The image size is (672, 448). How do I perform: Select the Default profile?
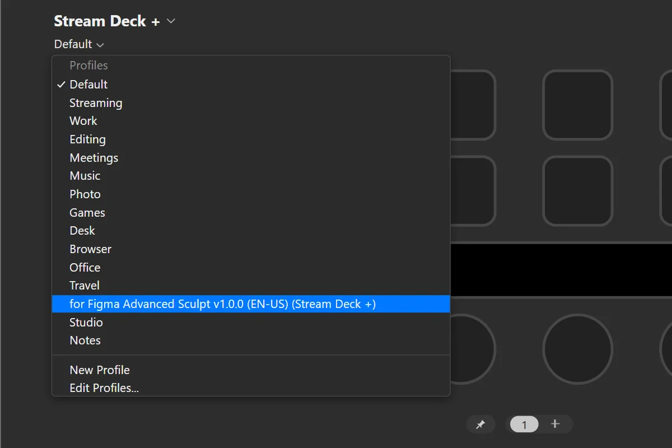pyautogui.click(x=251, y=85)
